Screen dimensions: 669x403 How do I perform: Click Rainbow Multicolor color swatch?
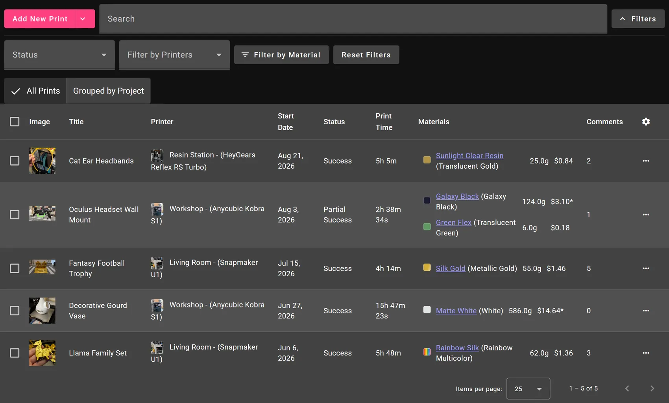point(427,352)
